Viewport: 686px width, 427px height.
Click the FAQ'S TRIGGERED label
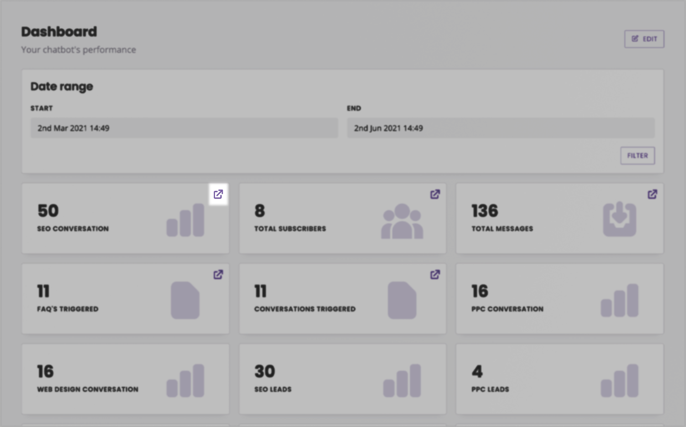pyautogui.click(x=67, y=309)
